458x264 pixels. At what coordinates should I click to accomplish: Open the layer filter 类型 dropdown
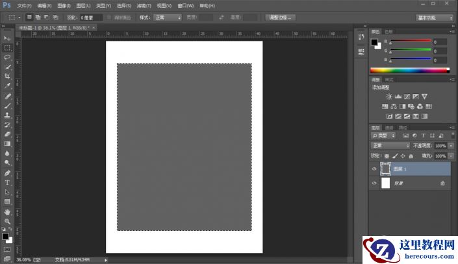tap(383, 136)
